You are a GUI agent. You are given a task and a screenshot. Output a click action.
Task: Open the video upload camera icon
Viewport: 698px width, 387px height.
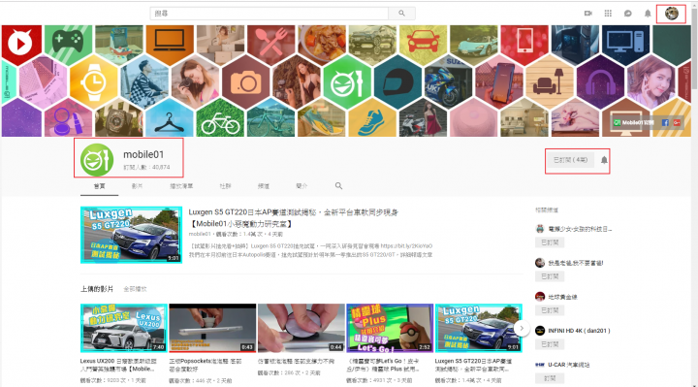click(588, 14)
